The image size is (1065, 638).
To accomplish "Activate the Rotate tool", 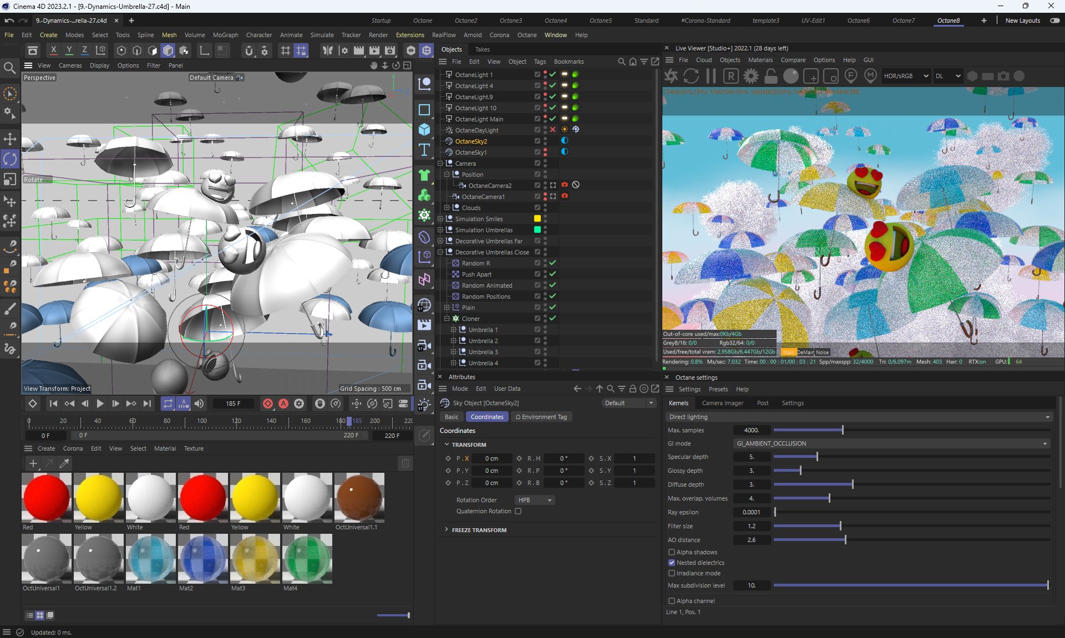I will point(10,159).
